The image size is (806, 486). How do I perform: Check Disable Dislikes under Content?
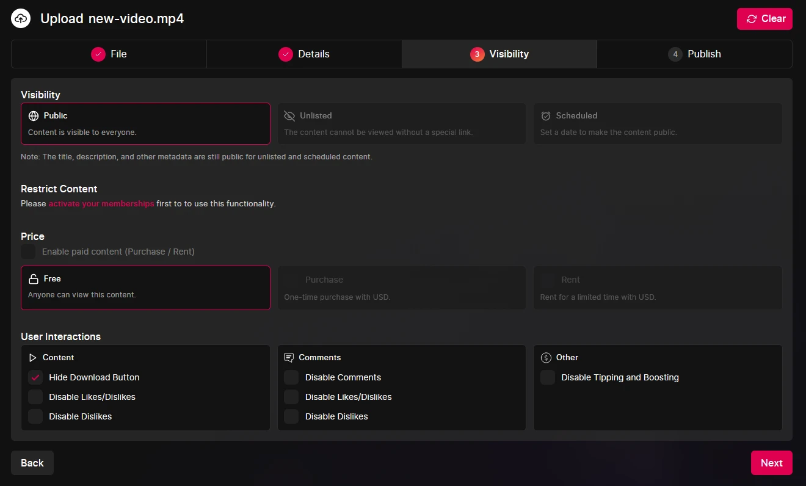coord(35,416)
